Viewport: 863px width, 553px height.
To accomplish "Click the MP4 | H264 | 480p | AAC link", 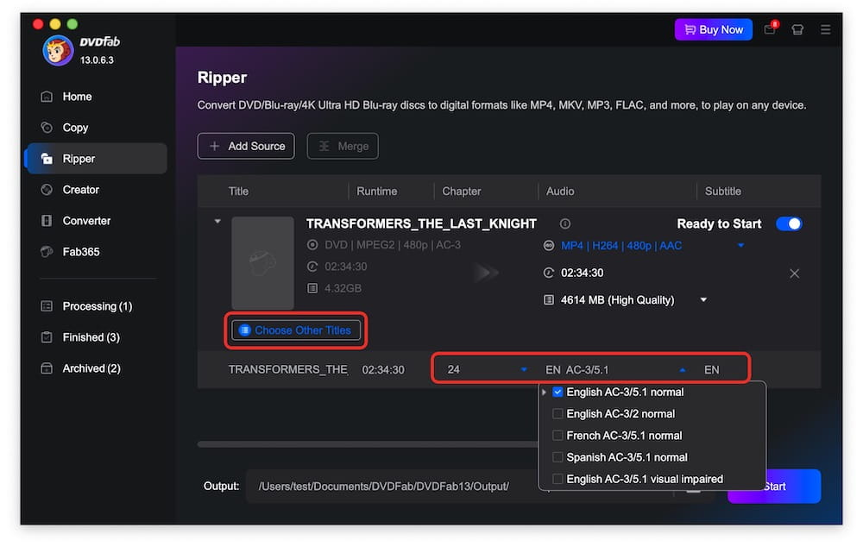I will click(620, 245).
